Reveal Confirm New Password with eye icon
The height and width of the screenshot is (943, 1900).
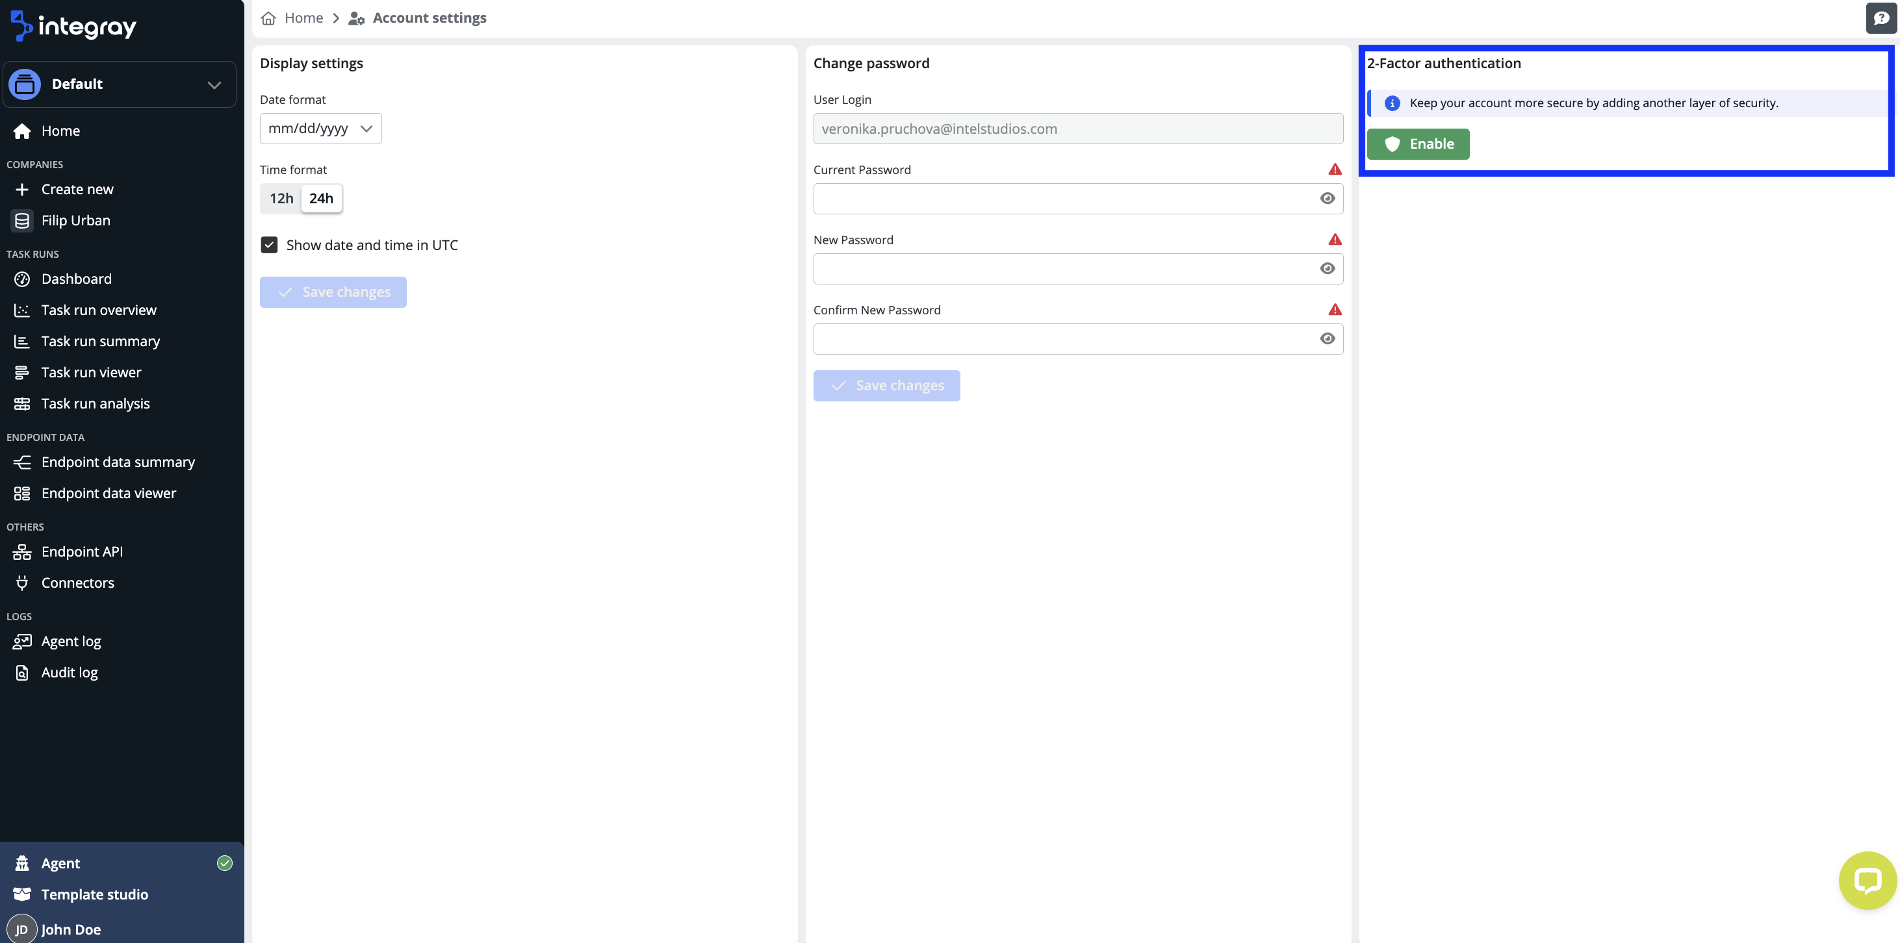(1327, 338)
